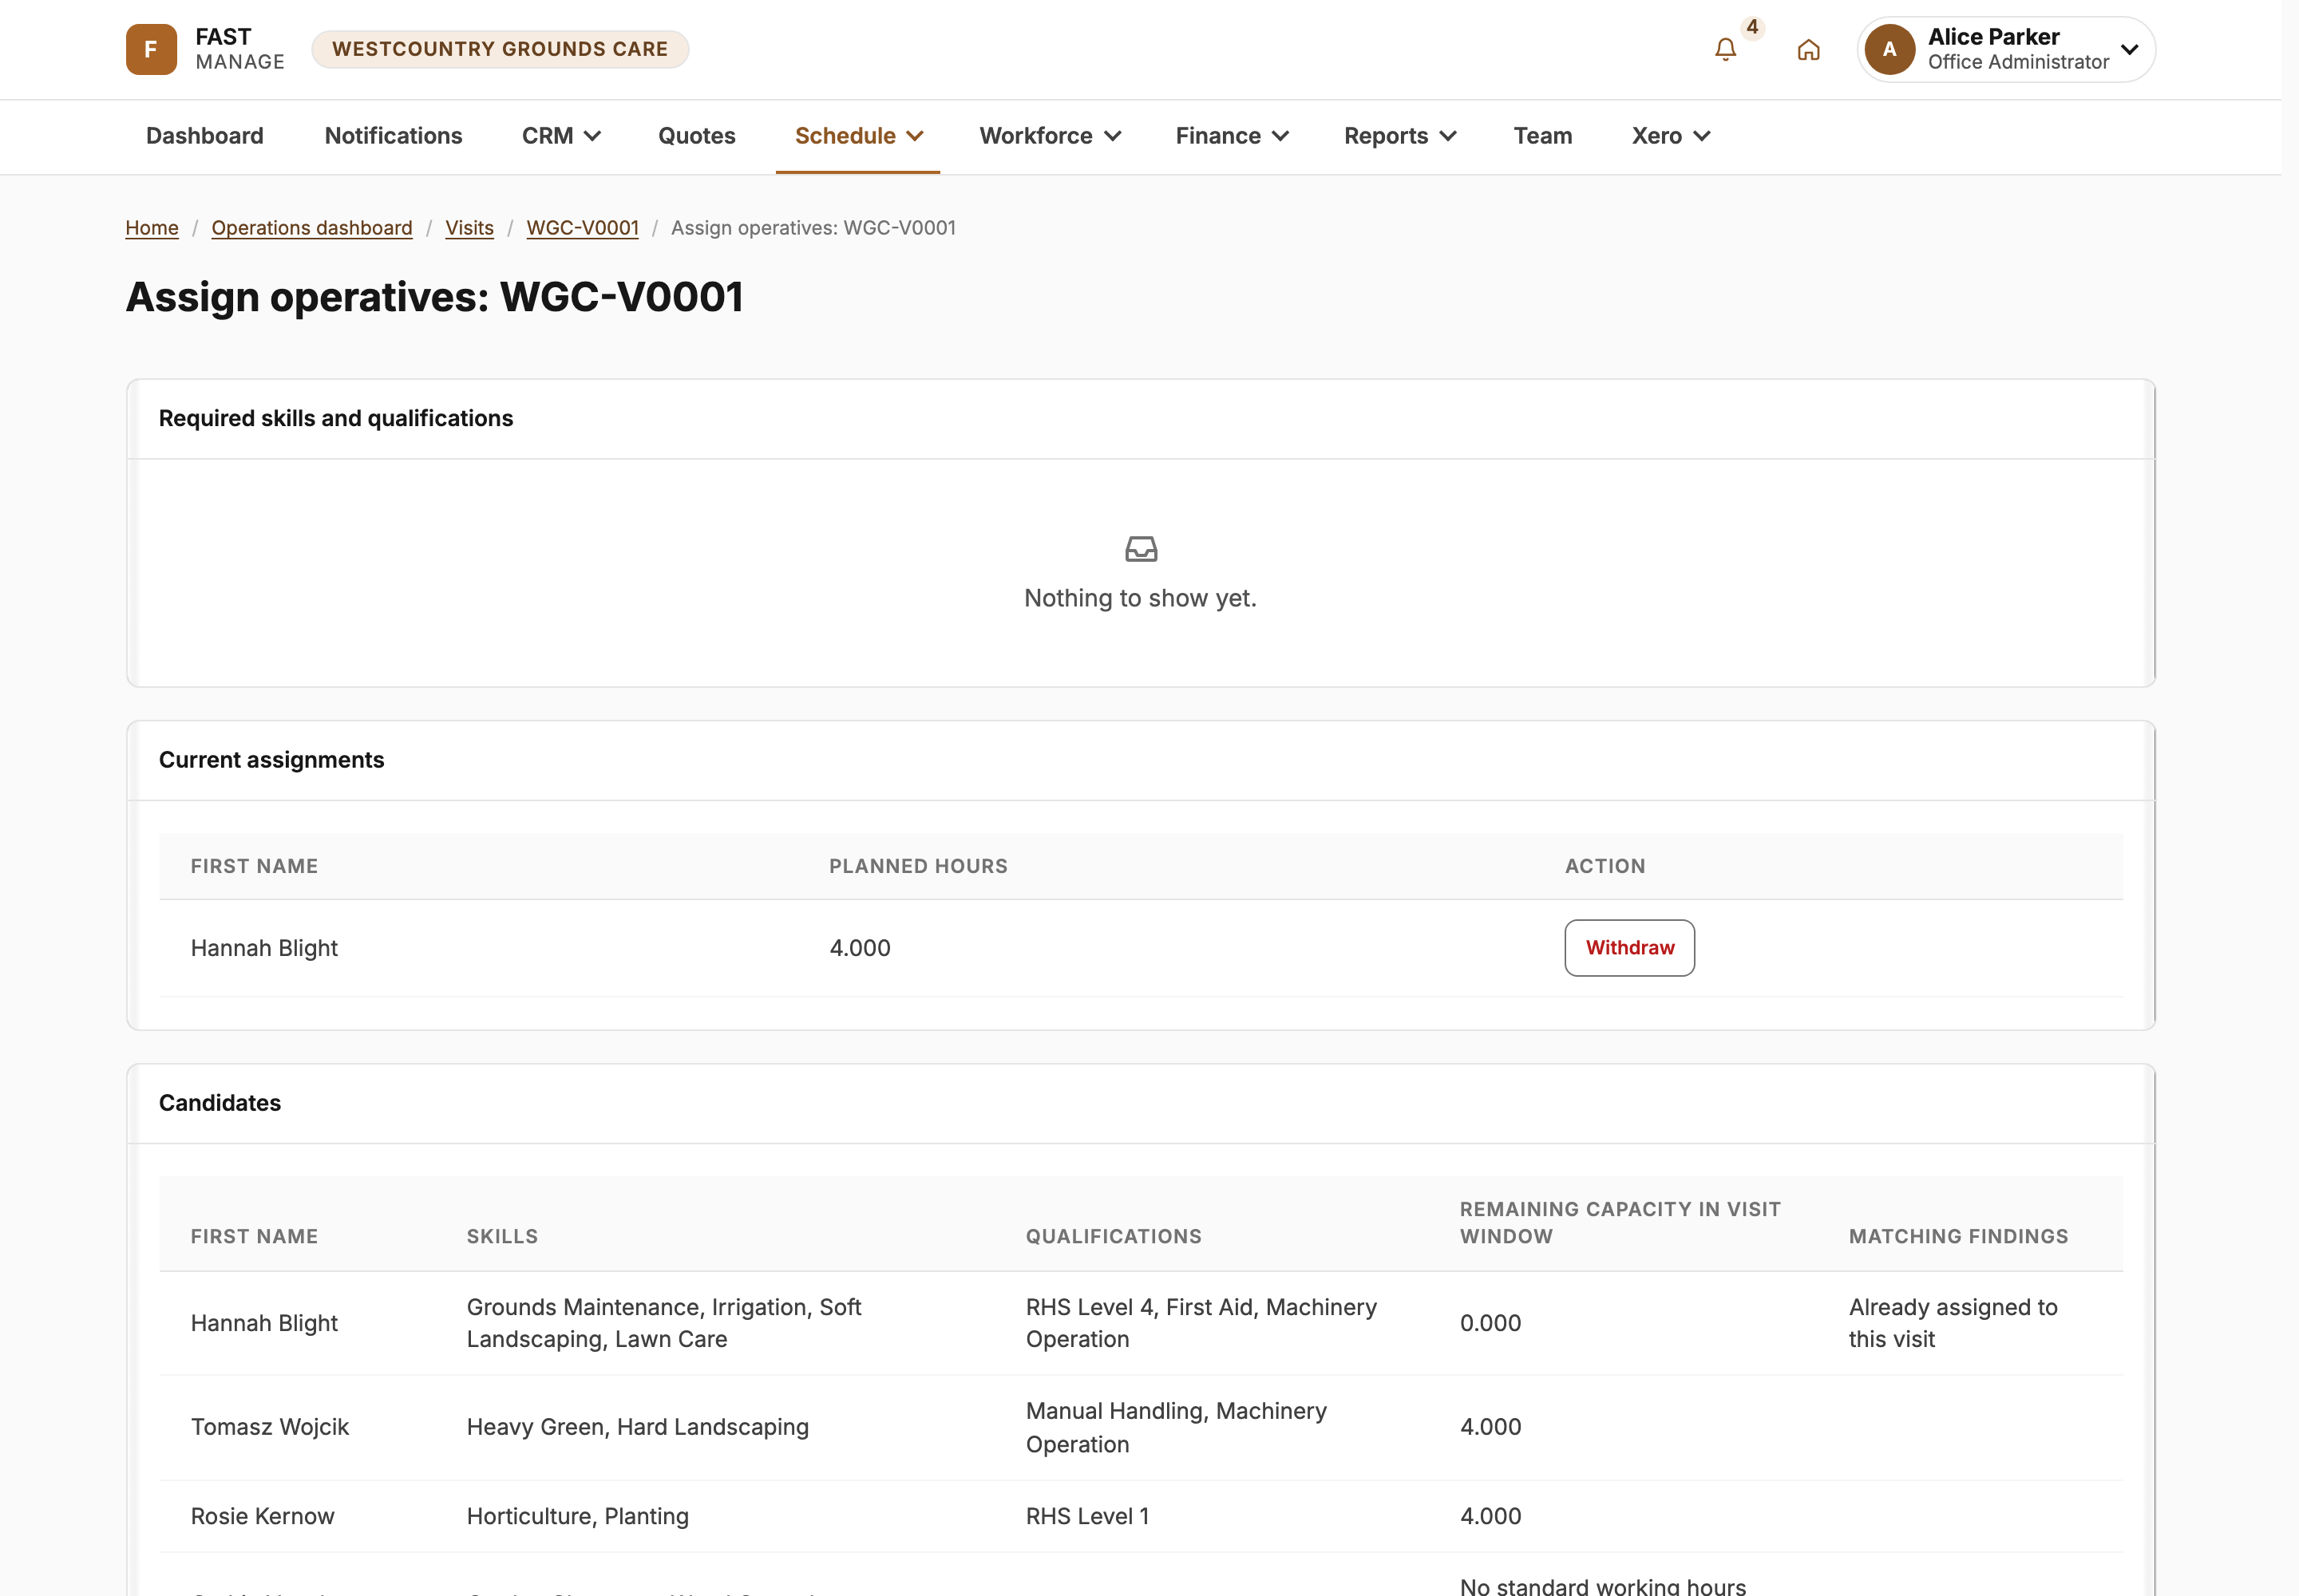Click 'Already assigned to this visit' finding
The height and width of the screenshot is (1596, 2299).
click(1953, 1323)
